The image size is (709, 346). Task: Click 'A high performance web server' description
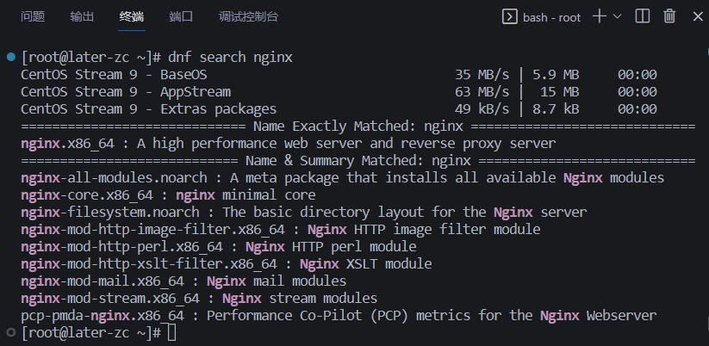(248, 143)
